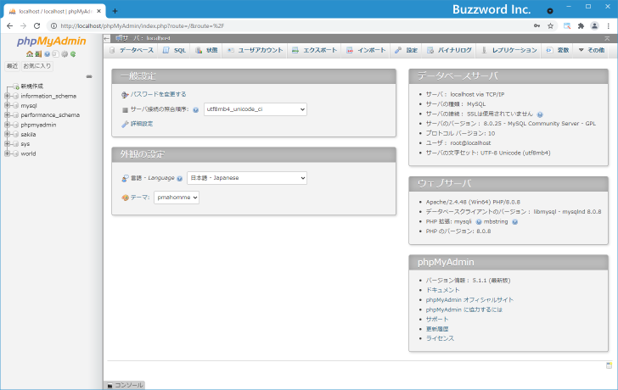Click the link/unlink chain icon in navigation panel

coord(89,76)
